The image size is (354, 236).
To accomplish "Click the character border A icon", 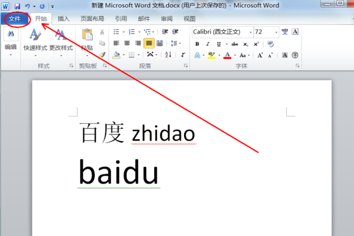I will [295, 32].
